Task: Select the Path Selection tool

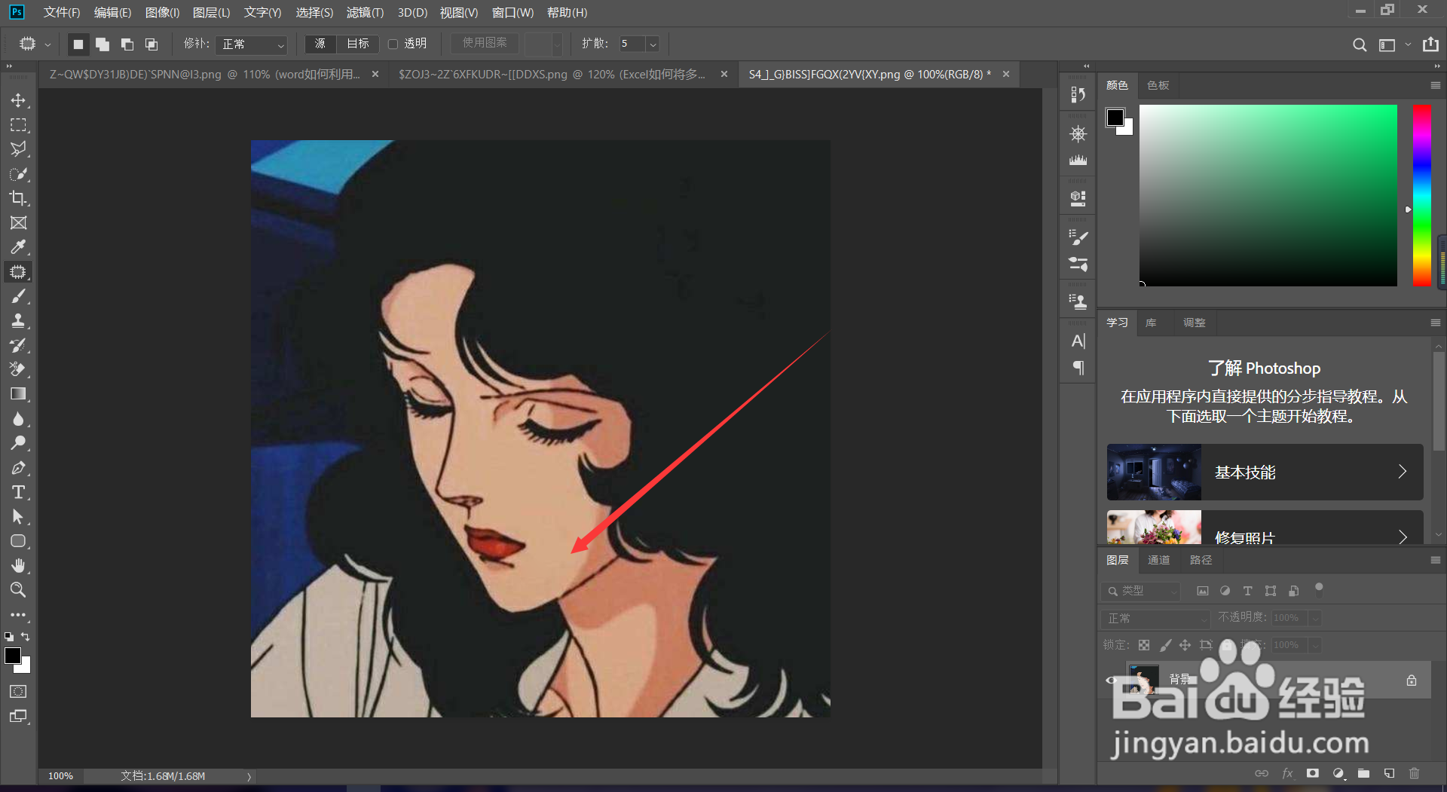Action: pyautogui.click(x=18, y=517)
